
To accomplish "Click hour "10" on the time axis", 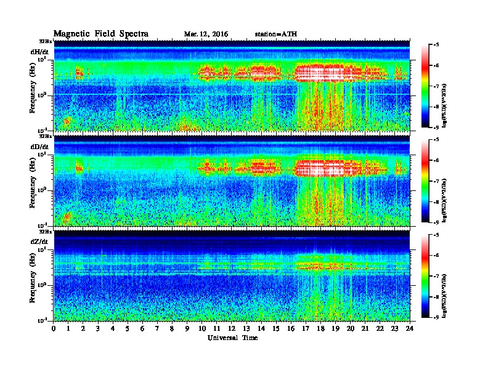I will pos(202,328).
